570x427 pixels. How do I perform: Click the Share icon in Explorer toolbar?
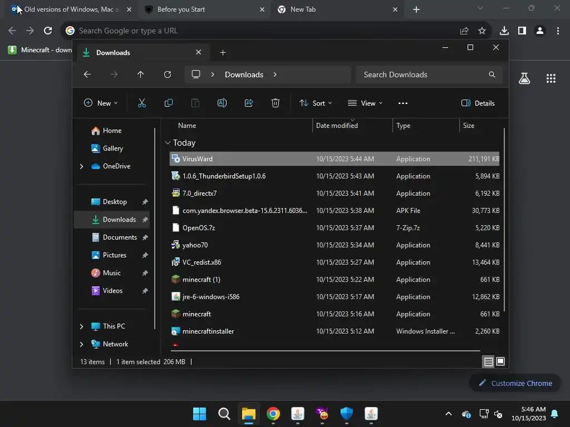(249, 103)
